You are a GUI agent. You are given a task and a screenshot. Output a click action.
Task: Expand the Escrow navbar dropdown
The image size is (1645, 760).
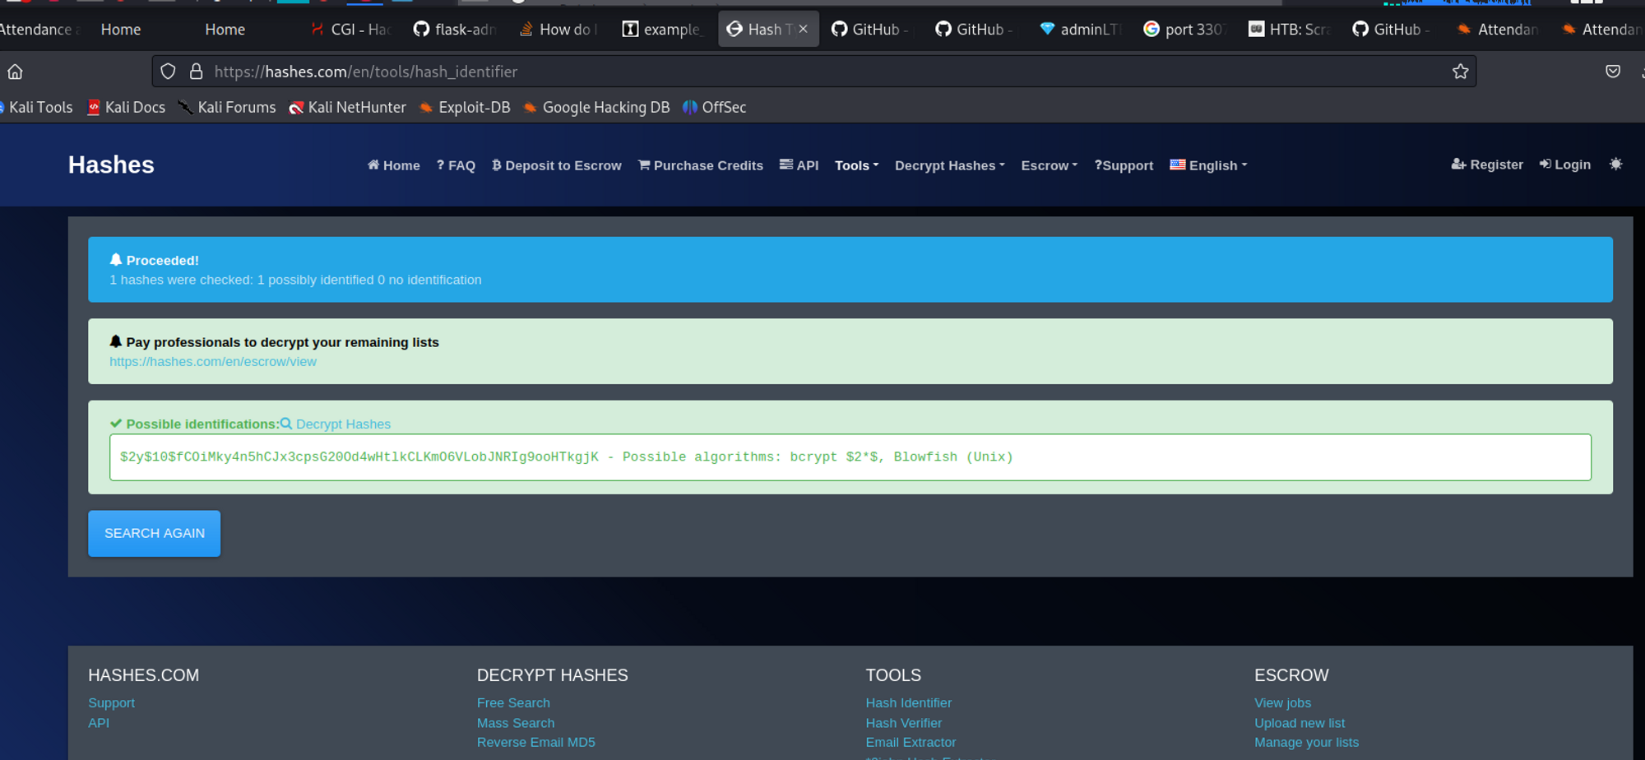tap(1050, 165)
